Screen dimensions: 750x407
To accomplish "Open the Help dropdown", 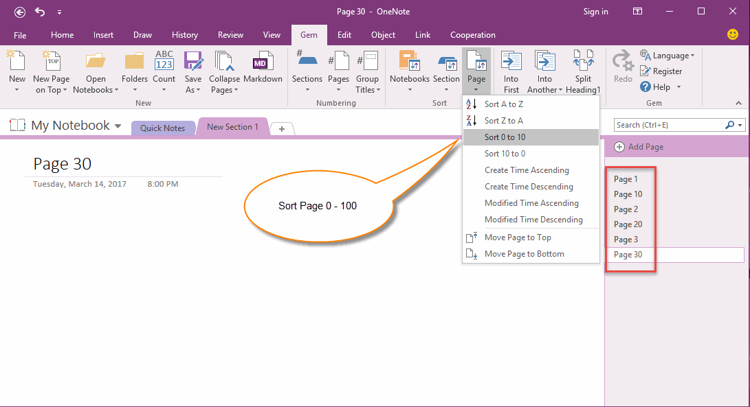I will (x=661, y=87).
